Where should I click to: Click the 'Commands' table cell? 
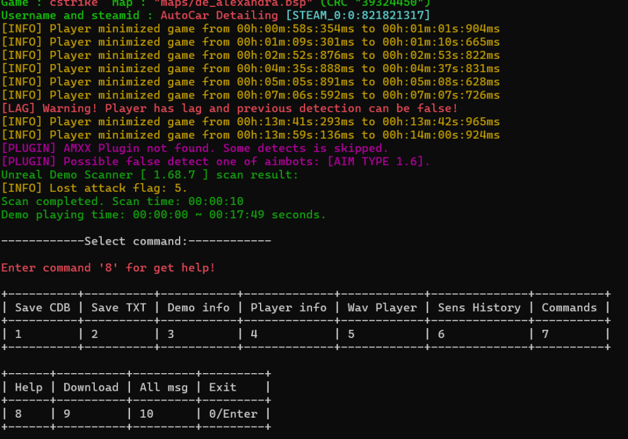point(569,307)
